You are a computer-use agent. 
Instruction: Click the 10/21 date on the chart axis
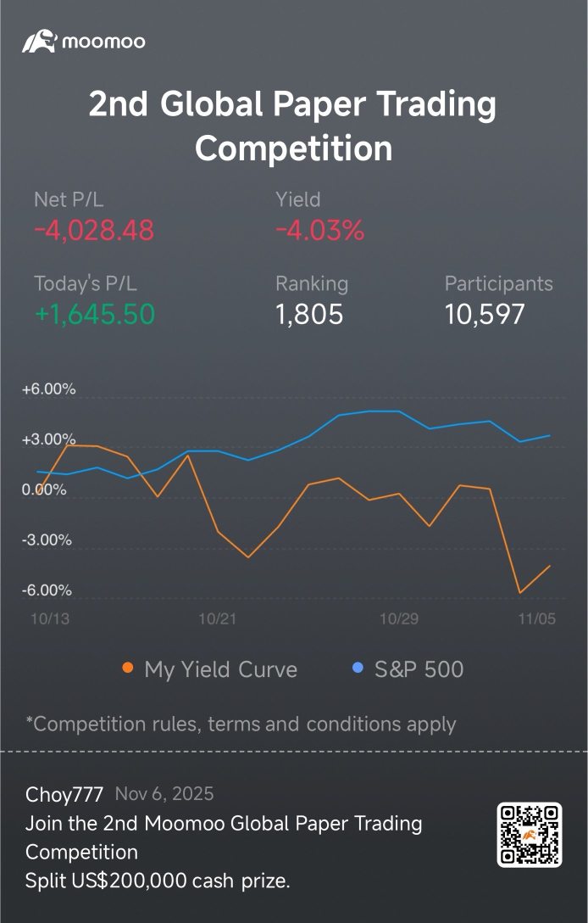click(x=217, y=619)
